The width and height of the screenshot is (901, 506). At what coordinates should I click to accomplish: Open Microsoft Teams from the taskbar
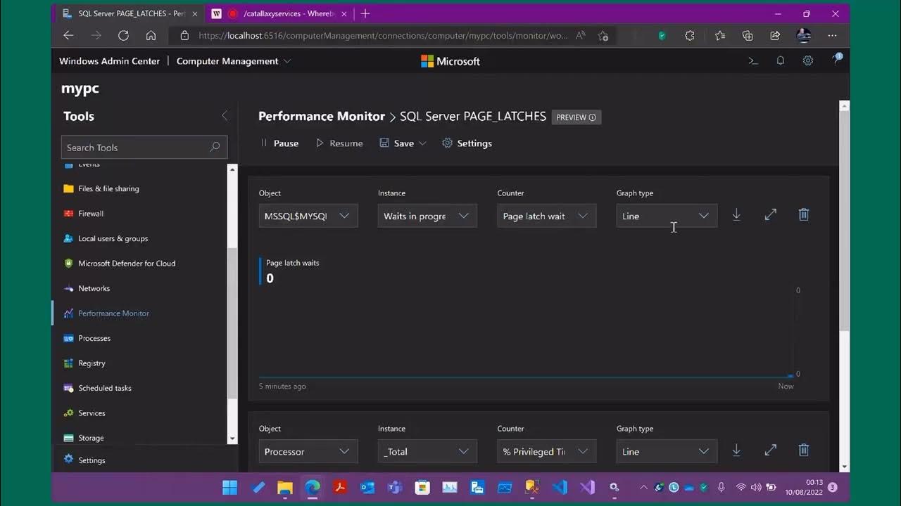pos(394,487)
